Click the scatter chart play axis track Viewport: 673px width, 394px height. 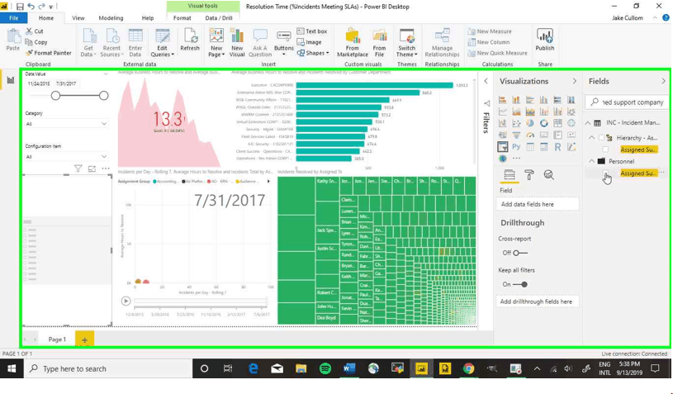coord(201,302)
